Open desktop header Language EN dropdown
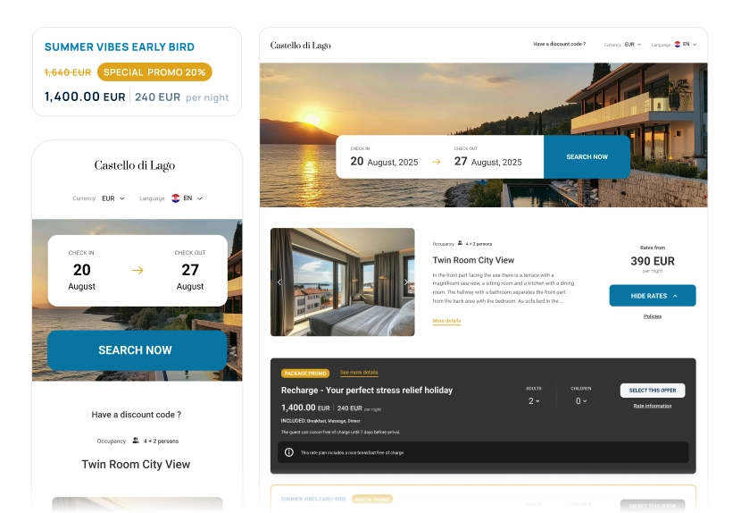 tap(689, 44)
